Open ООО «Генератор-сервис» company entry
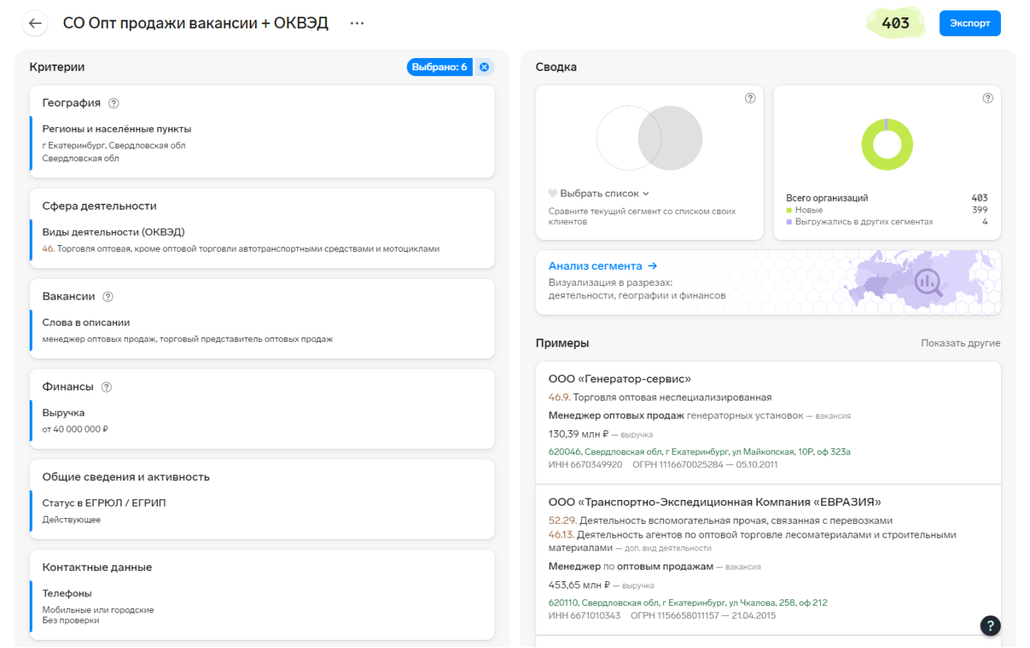 pyautogui.click(x=620, y=379)
